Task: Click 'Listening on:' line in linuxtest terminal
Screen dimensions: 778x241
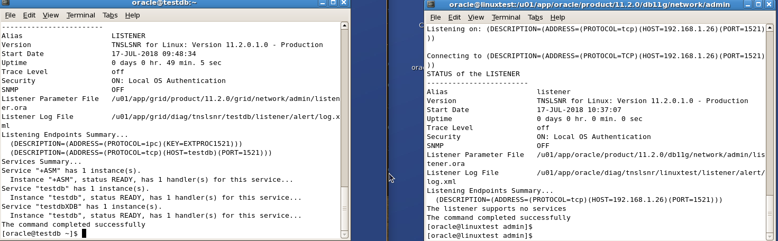Action: pos(596,29)
